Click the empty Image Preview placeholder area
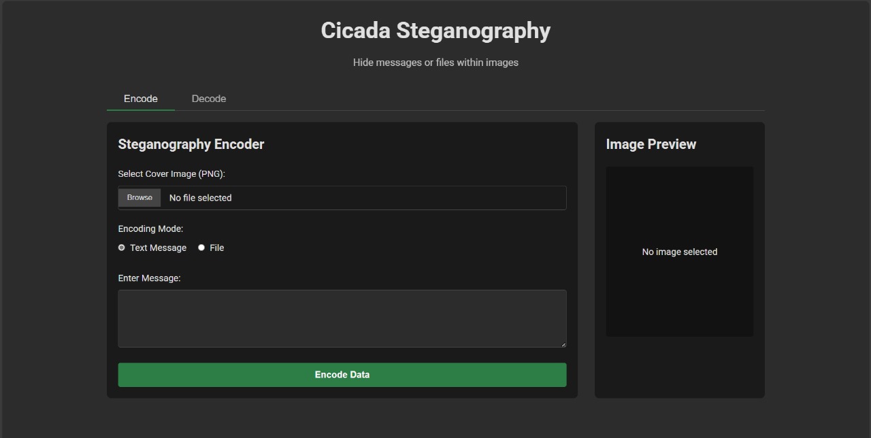 680,252
